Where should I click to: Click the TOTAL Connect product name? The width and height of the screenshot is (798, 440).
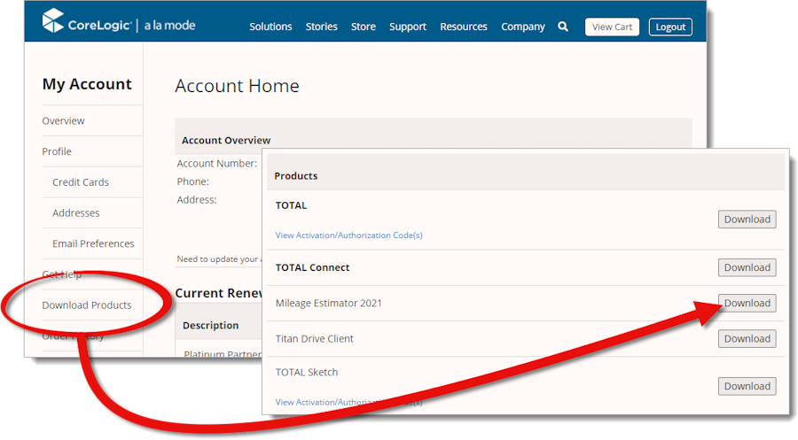(312, 267)
